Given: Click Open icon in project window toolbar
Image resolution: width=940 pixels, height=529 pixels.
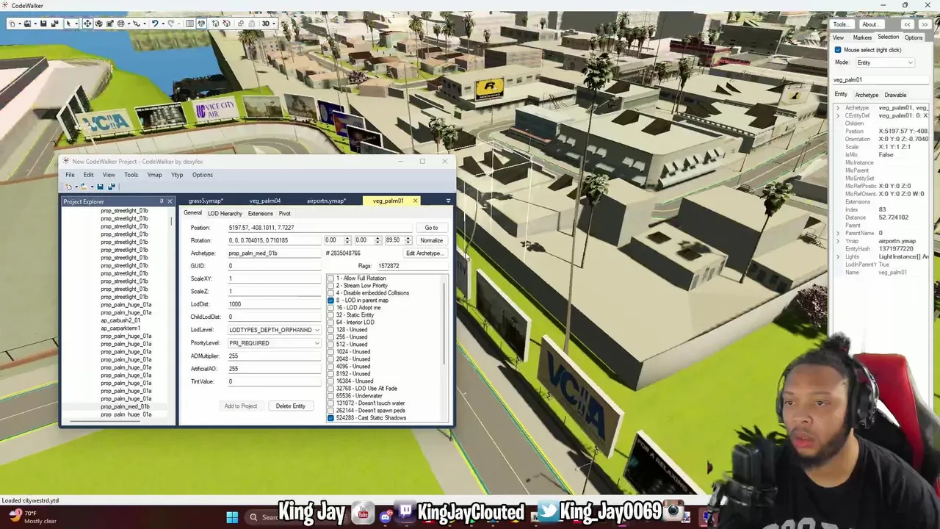Looking at the screenshot, I should tap(83, 187).
